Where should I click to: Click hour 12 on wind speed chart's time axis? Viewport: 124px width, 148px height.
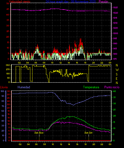pos(60,63)
